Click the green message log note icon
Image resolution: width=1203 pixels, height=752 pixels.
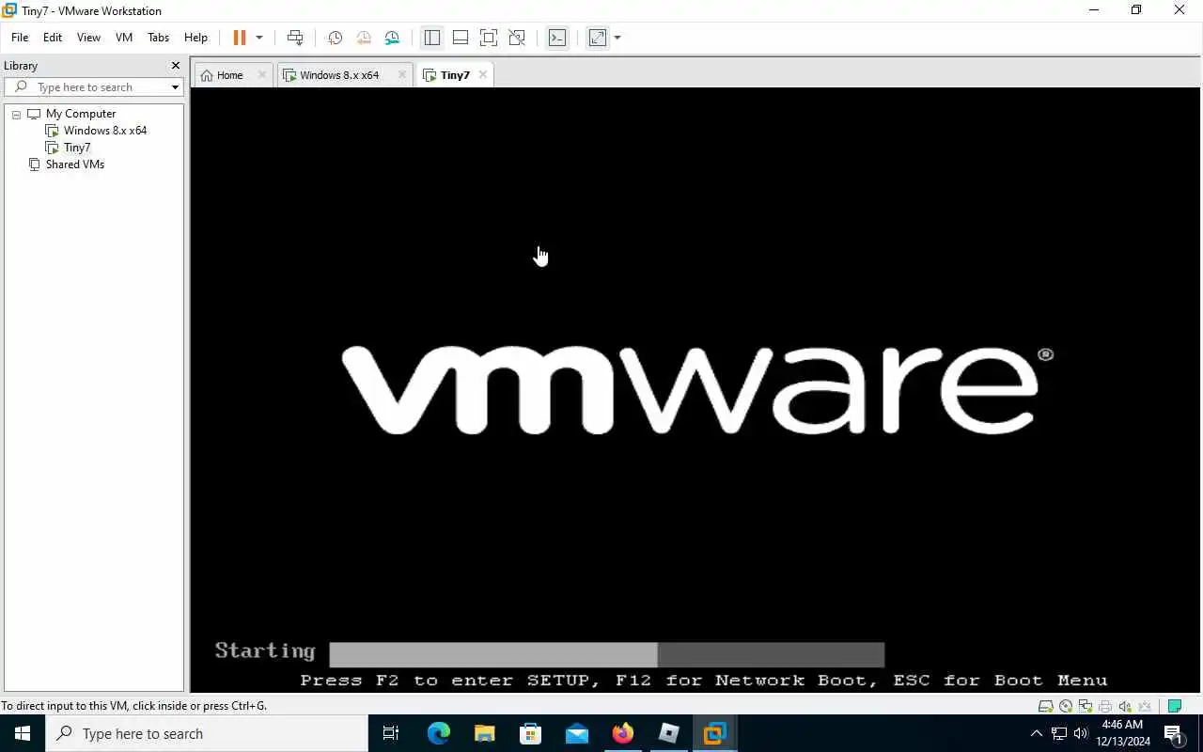[x=1174, y=706]
